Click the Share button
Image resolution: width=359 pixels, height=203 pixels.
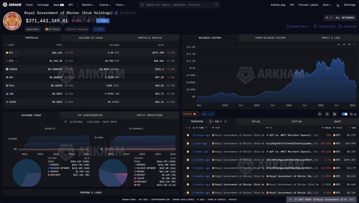pos(103,21)
